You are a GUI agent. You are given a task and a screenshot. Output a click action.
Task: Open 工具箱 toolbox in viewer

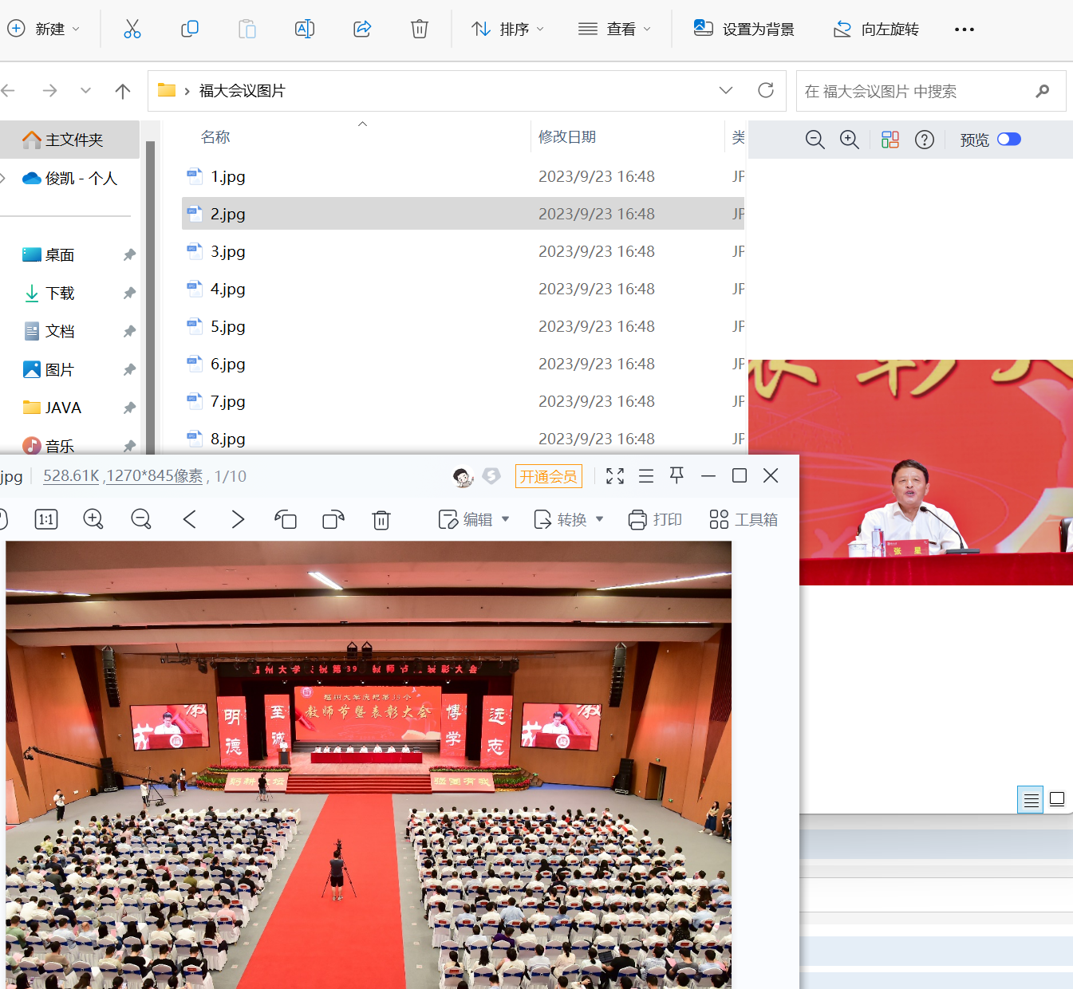pos(744,520)
